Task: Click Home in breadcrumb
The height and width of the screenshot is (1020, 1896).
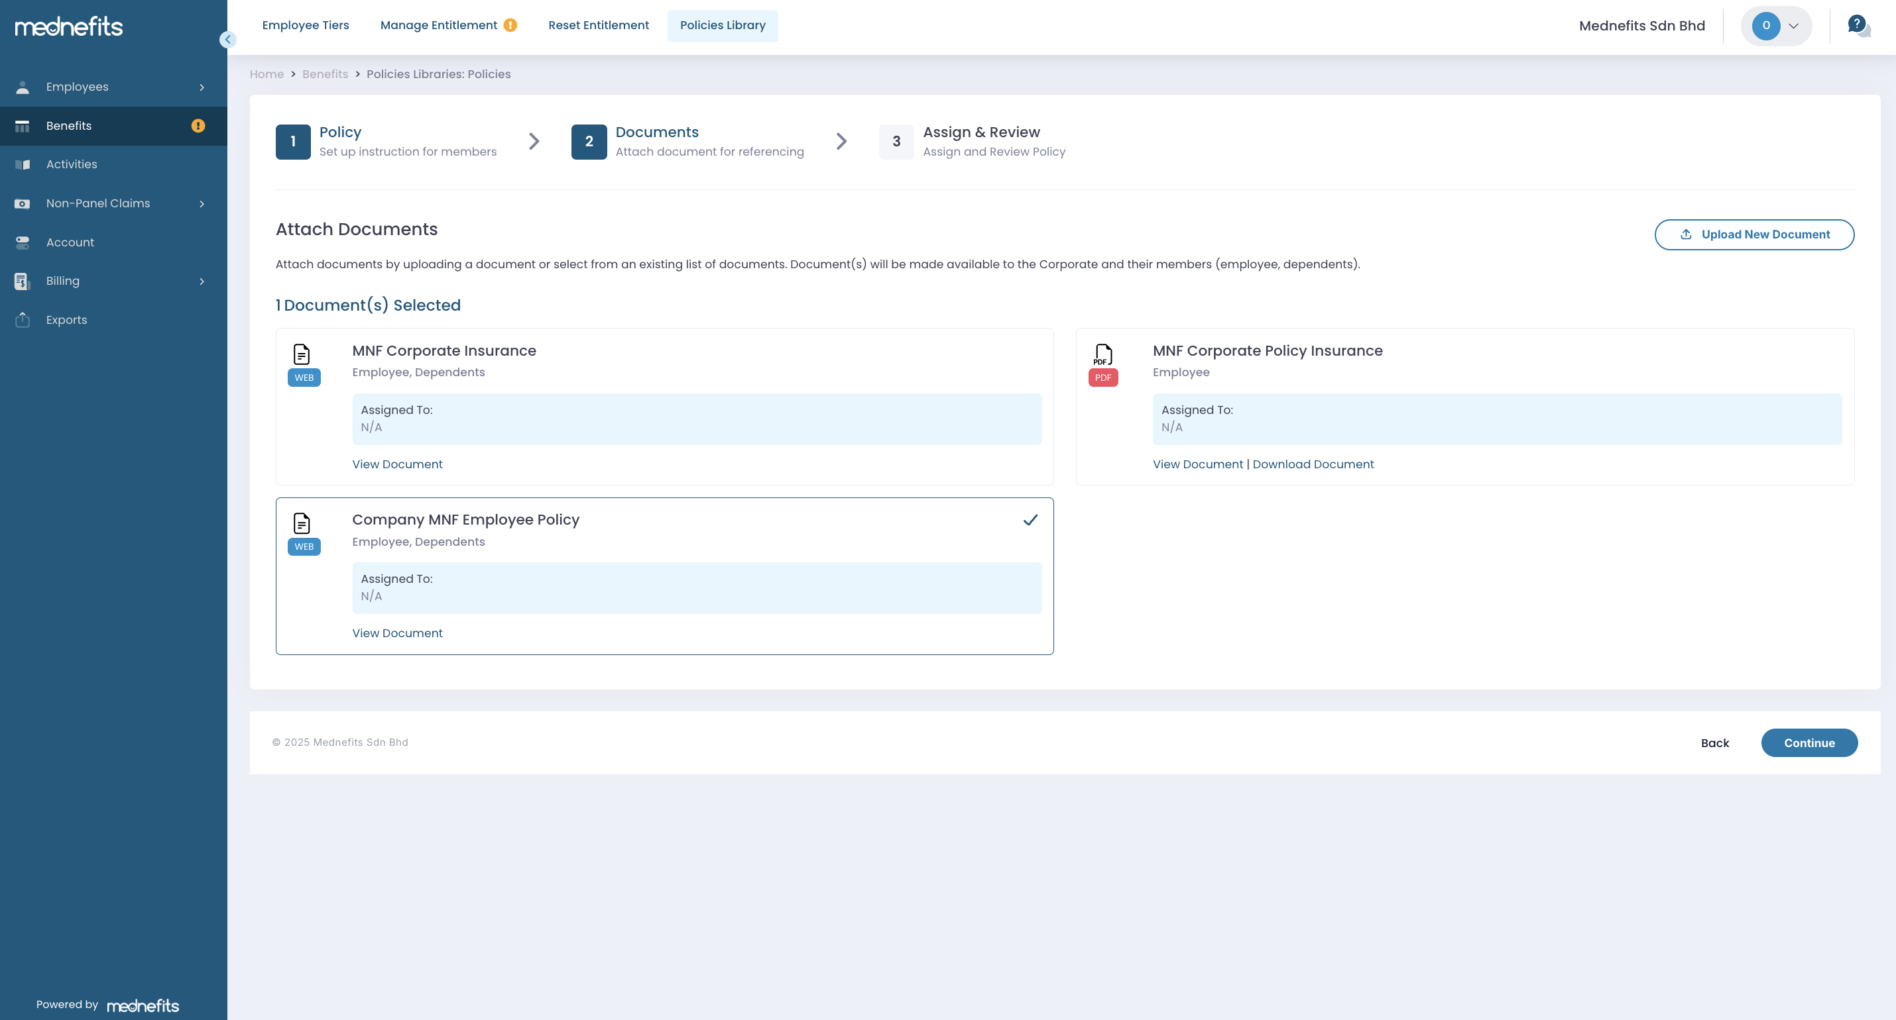Action: click(267, 74)
